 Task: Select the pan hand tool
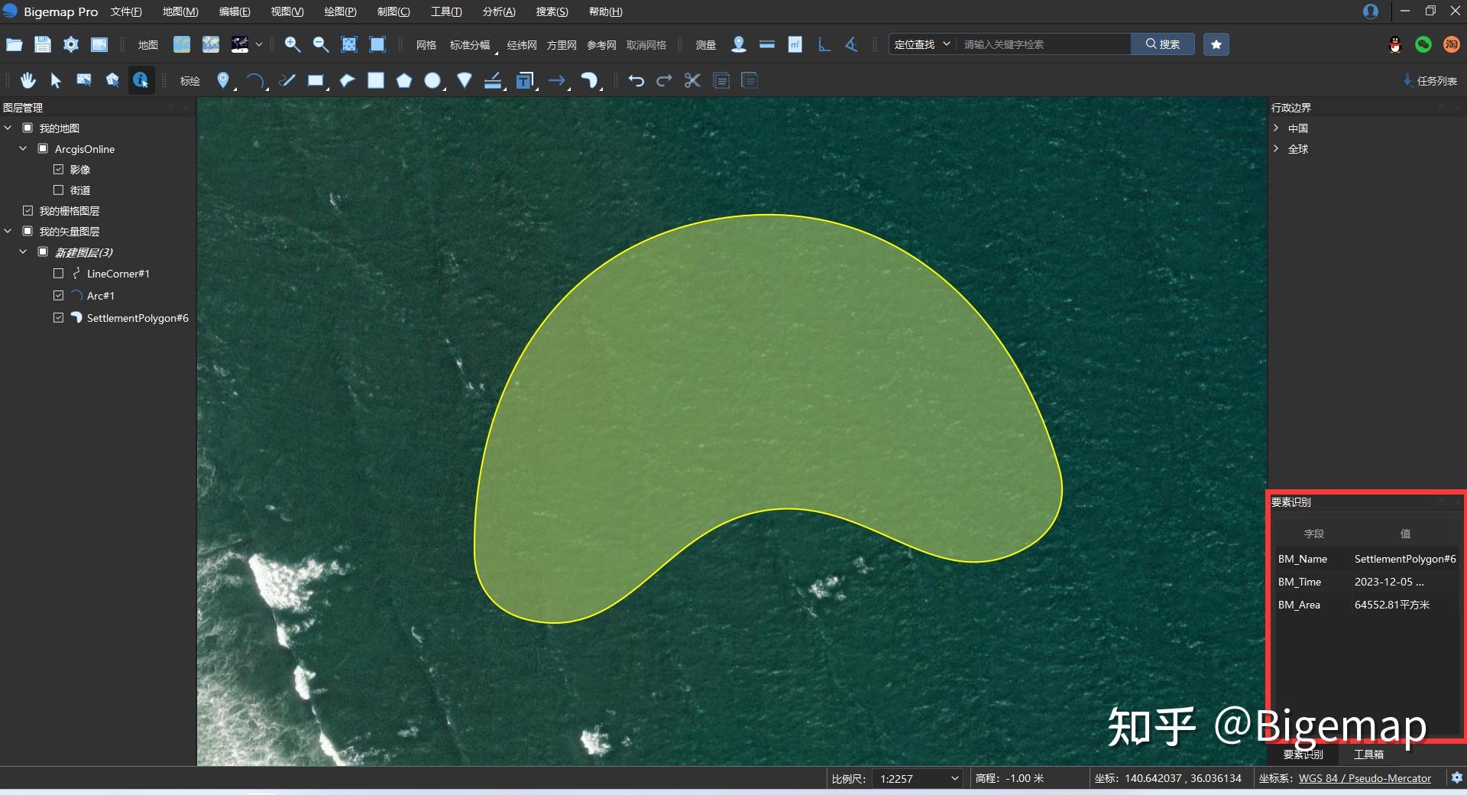pos(28,80)
